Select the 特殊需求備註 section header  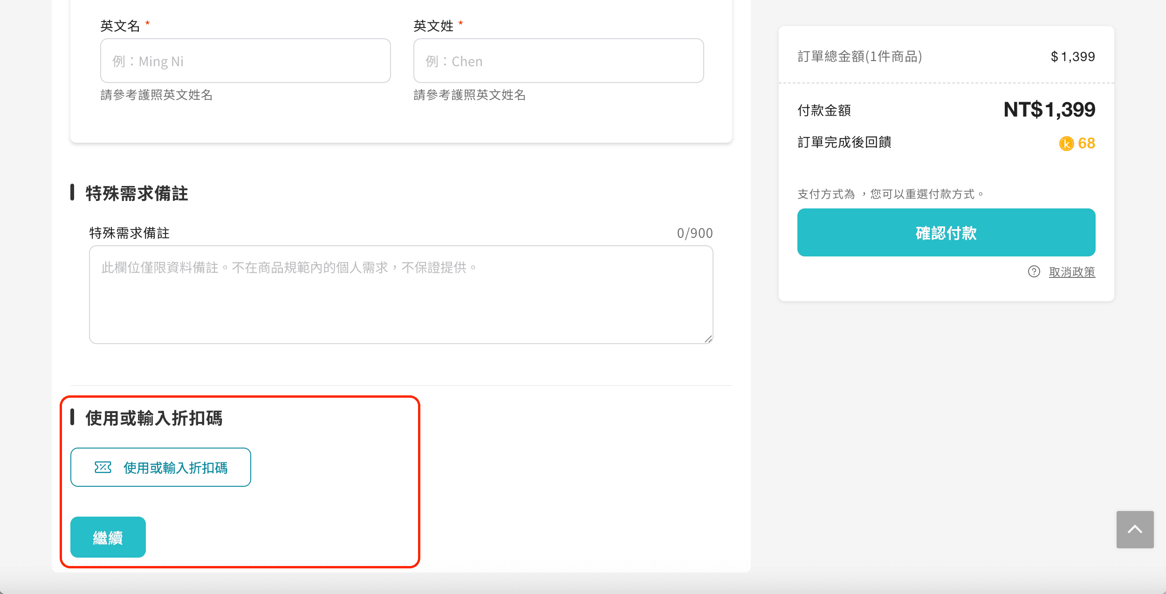tap(136, 193)
